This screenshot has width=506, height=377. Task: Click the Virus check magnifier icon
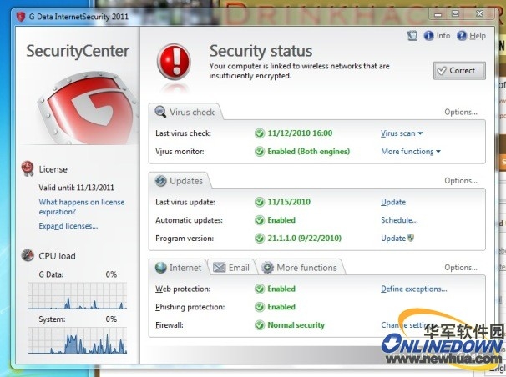coord(160,112)
